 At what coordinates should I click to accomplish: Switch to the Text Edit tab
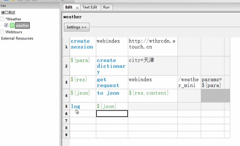coord(90,7)
